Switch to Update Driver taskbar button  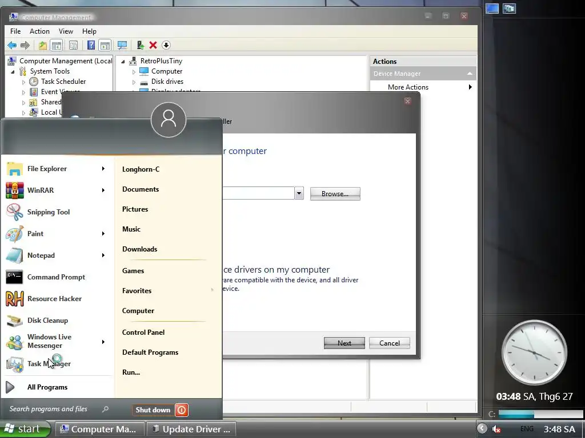pyautogui.click(x=191, y=429)
